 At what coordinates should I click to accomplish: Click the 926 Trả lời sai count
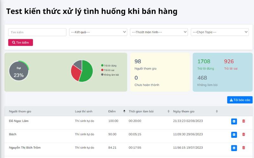tap(229, 61)
